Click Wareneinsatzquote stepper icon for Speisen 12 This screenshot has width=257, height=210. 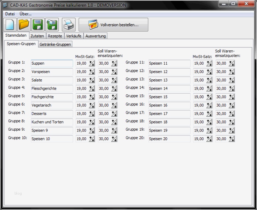click(x=232, y=72)
